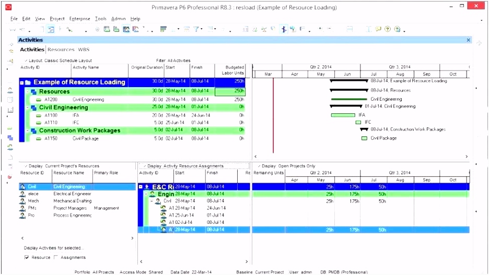489x275 pixels.
Task: Click the IFA green Gantt bar
Action: tap(343, 115)
